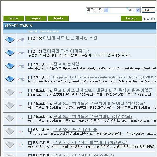This screenshot has height=157, width=157.
Task: Click blue envelope icon beside 이번에 새로 만든 게시판 스킨
Action: (x=10, y=40)
